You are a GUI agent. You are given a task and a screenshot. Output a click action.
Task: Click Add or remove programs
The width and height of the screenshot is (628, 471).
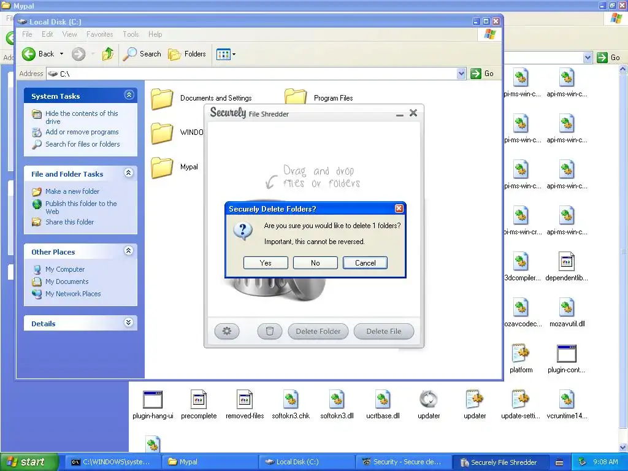click(x=82, y=132)
